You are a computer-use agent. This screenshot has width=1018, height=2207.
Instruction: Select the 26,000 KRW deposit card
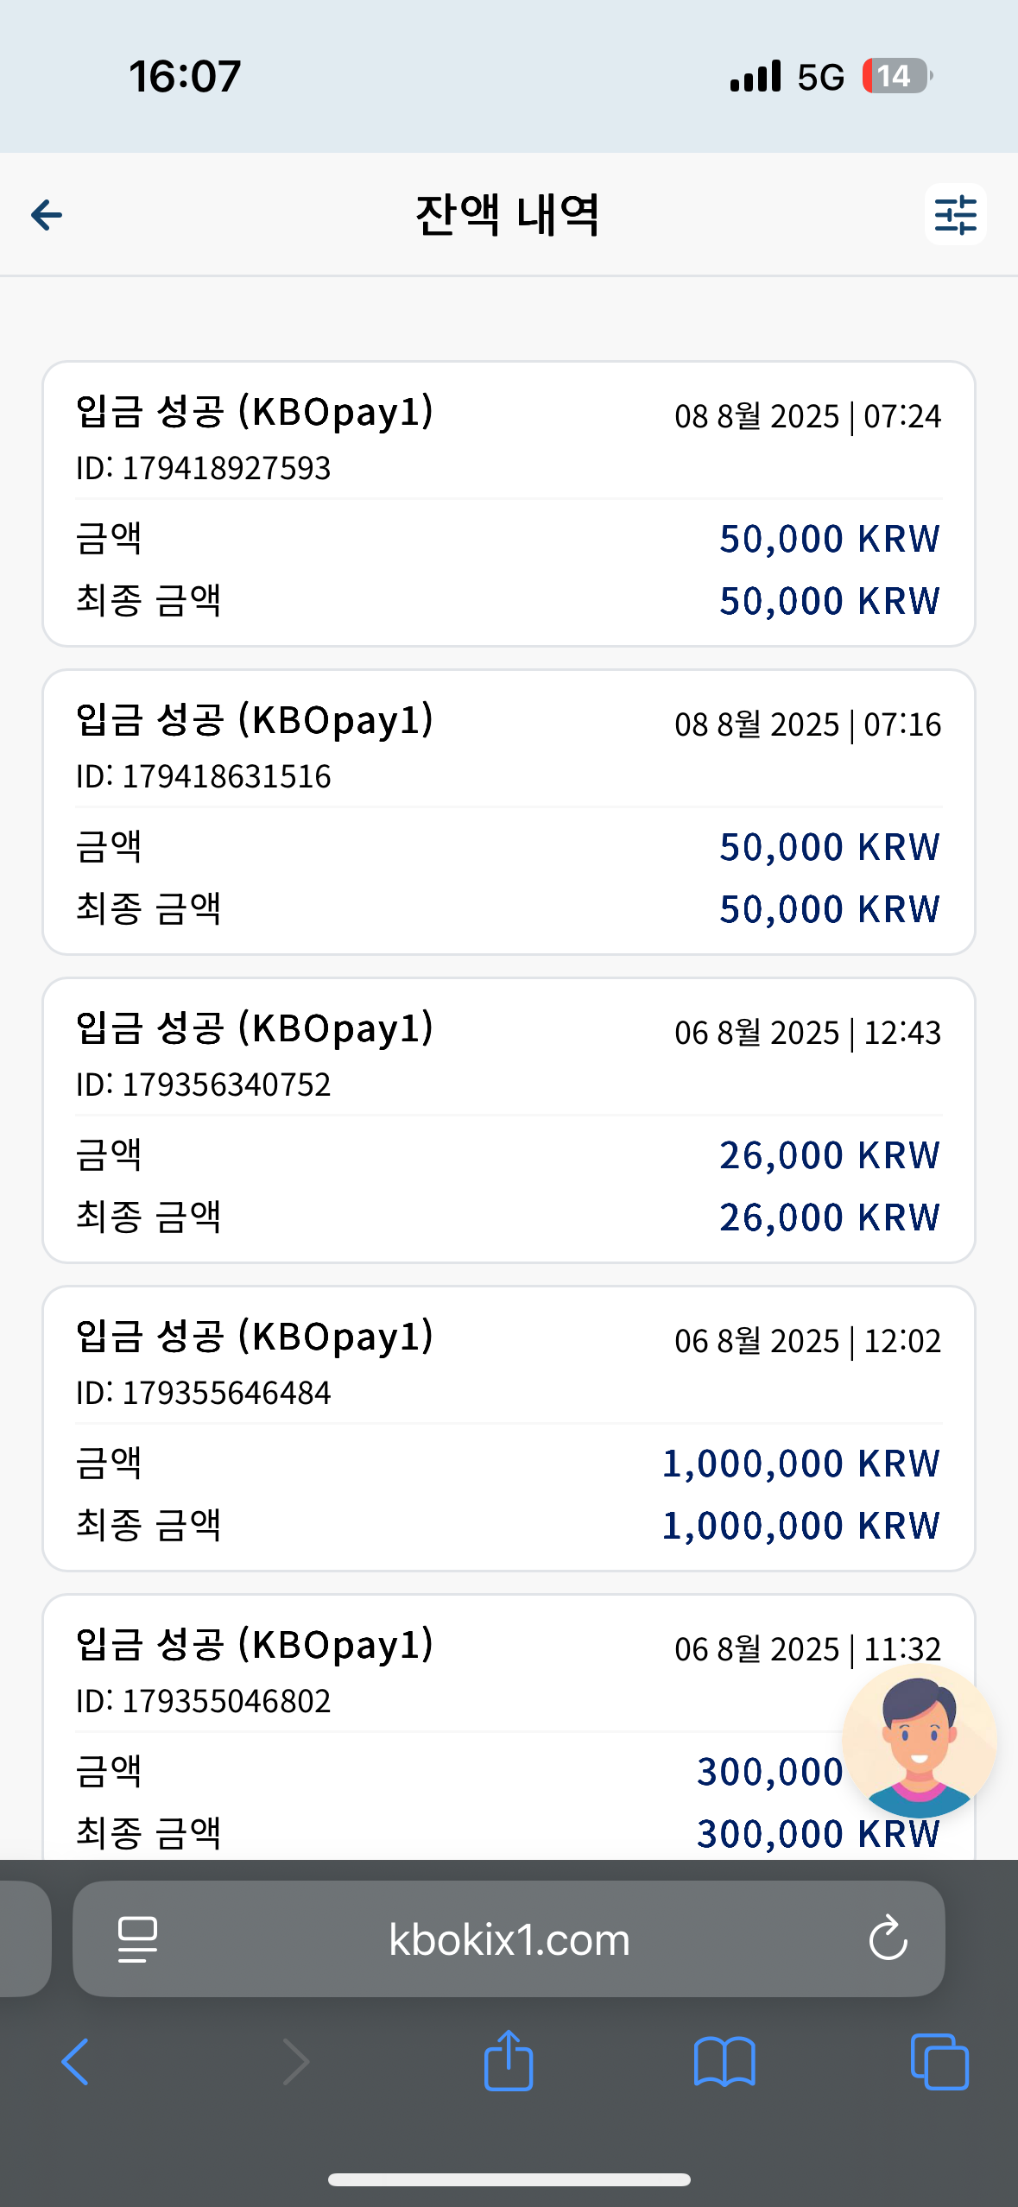coord(509,1121)
